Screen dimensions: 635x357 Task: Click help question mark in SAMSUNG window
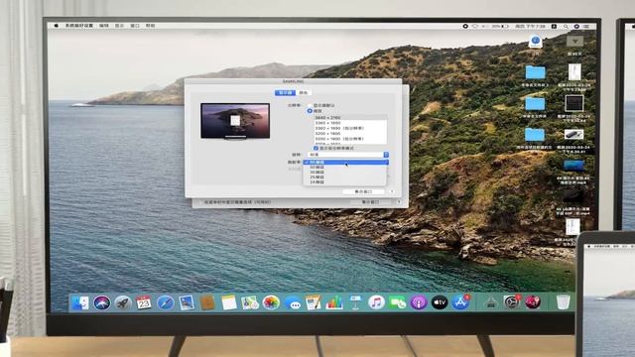(x=392, y=191)
